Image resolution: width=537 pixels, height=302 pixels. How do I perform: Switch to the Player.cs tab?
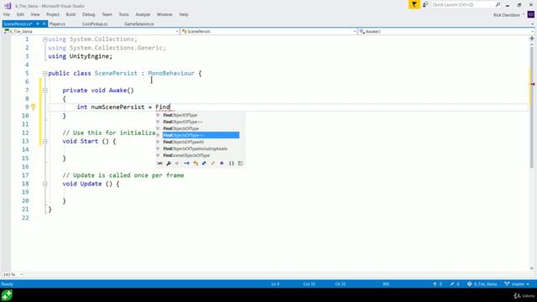click(57, 24)
